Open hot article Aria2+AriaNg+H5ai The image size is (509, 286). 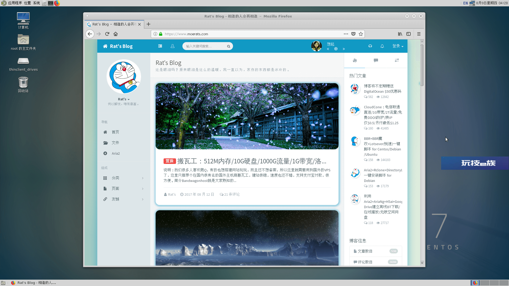(x=383, y=207)
